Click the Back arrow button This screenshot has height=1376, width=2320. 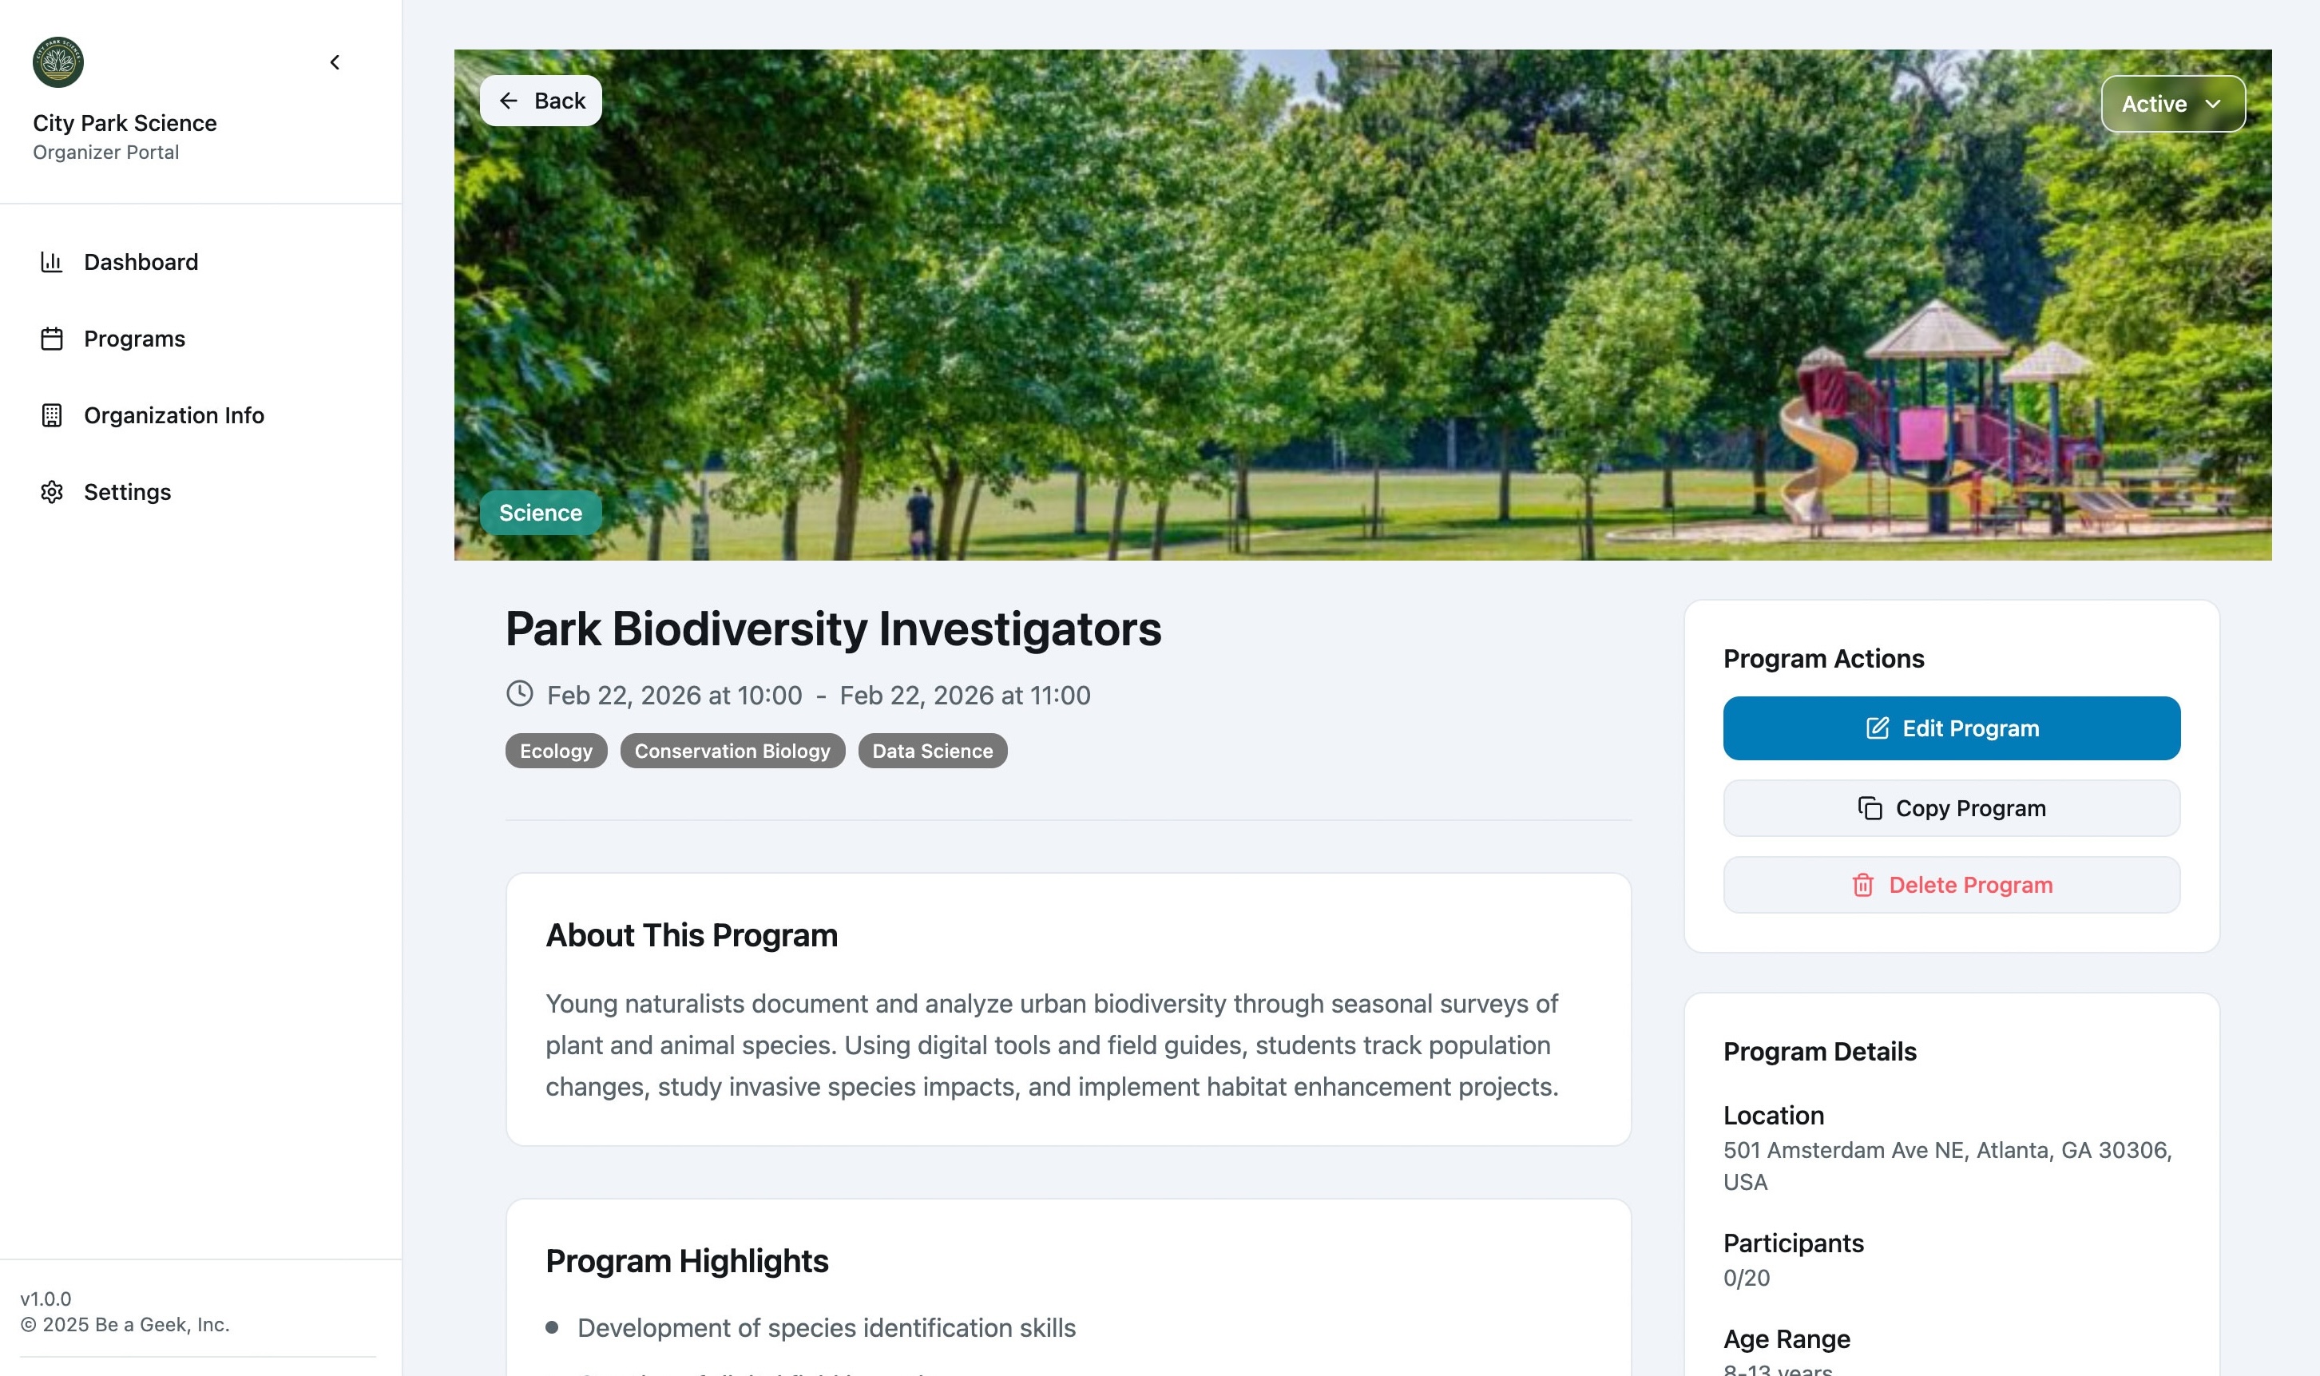click(541, 101)
